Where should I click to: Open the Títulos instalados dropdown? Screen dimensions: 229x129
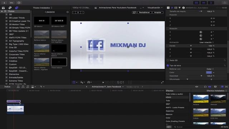[43, 8]
